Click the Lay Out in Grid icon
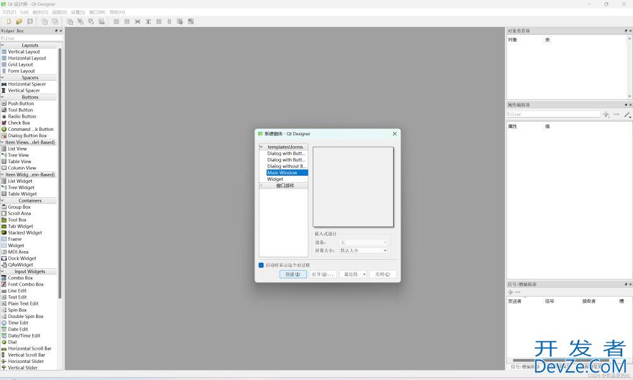This screenshot has height=380, width=633. coord(159,21)
